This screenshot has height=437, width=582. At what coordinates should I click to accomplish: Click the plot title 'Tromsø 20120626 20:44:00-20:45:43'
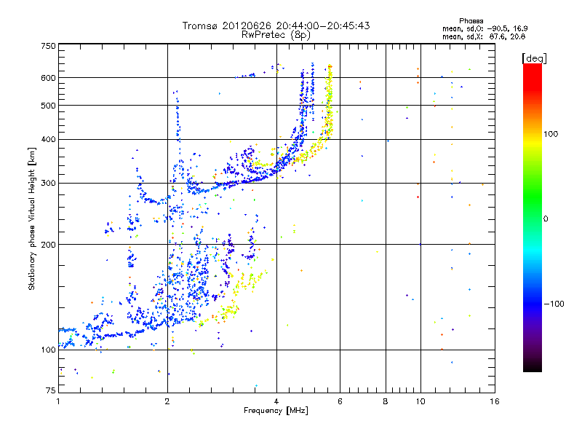coord(276,25)
